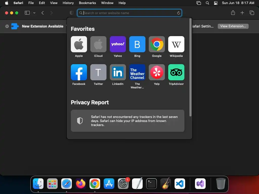Viewport: 259px width, 194px height.
Task: Click the favorites popup scrollbar
Action: tap(190, 68)
